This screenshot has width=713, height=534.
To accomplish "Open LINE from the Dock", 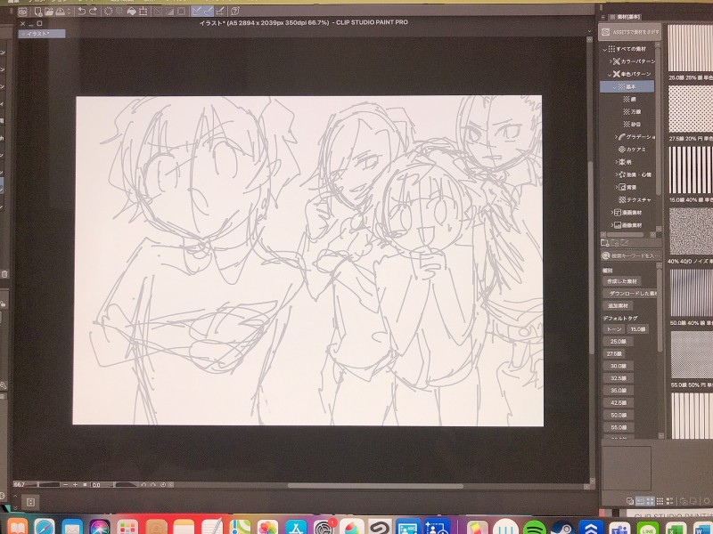I will [x=648, y=528].
